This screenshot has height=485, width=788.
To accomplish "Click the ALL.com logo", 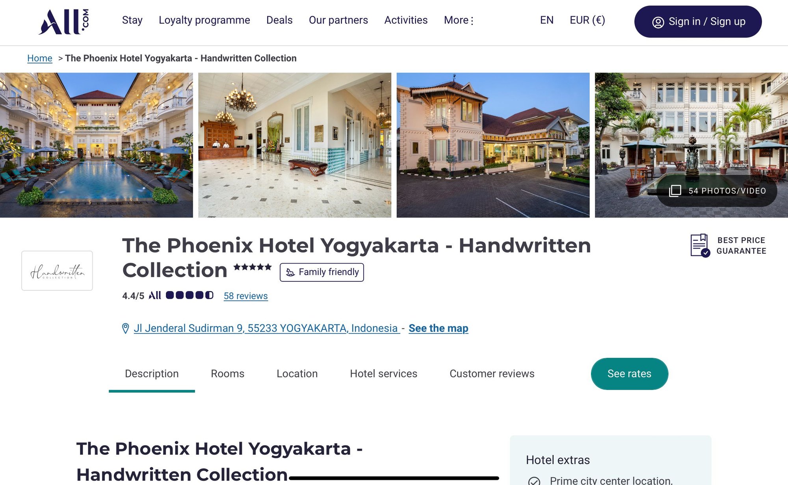I will pos(64,22).
